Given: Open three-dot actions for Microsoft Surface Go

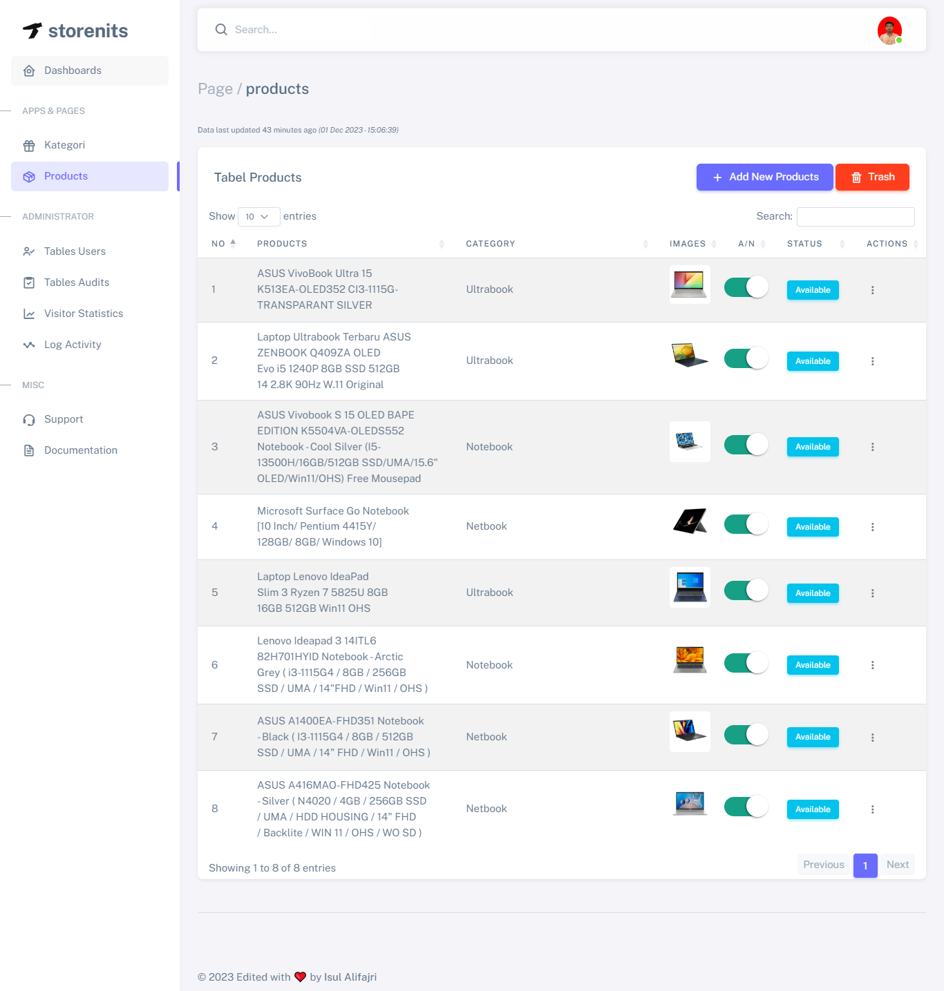Looking at the screenshot, I should pos(872,527).
